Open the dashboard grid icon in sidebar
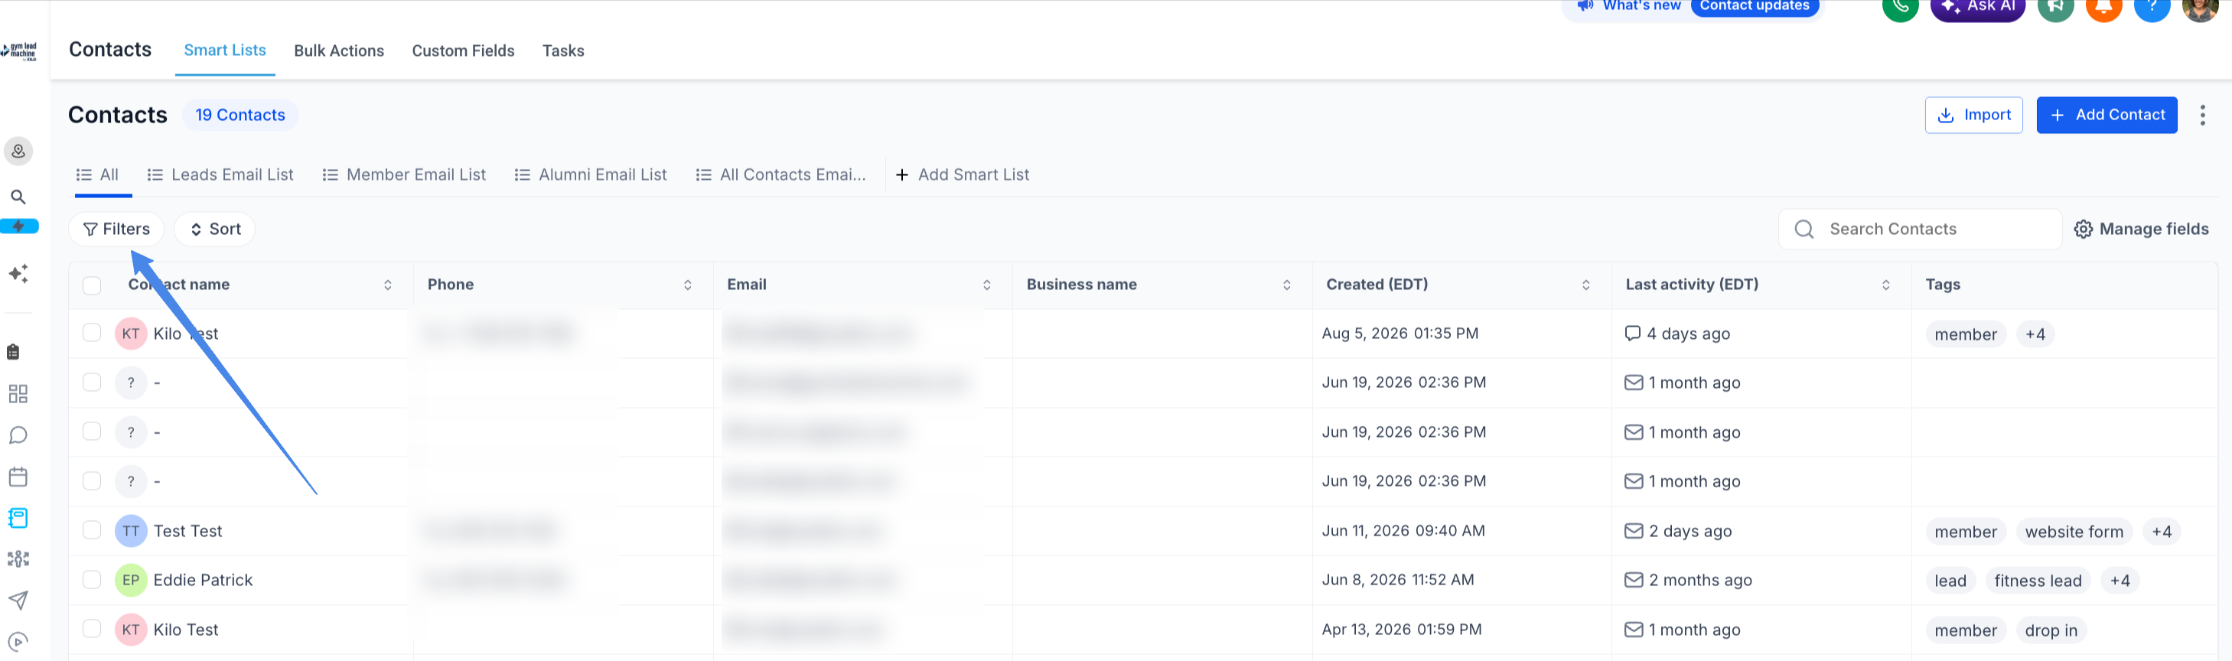2232x661 pixels. point(18,394)
